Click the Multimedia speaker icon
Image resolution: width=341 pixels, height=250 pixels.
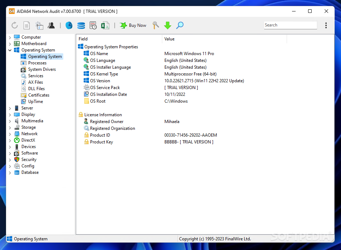[x=17, y=121]
